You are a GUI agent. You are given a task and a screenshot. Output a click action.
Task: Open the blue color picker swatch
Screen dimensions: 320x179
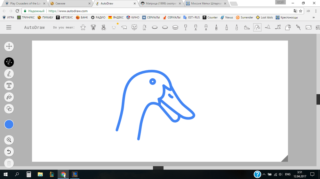(9, 124)
